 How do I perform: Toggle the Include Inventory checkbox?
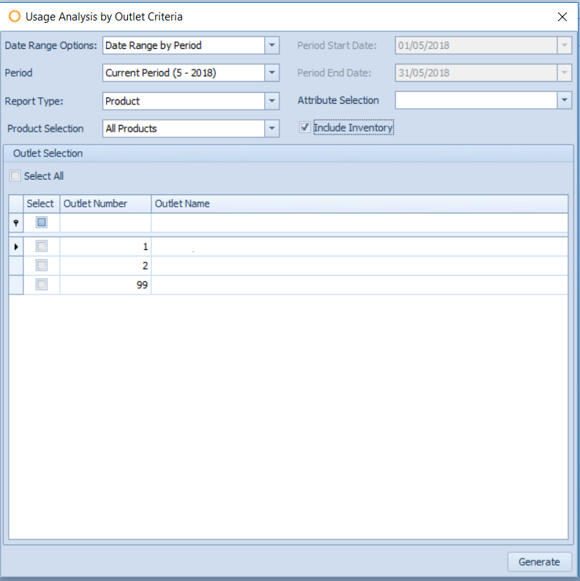click(305, 128)
